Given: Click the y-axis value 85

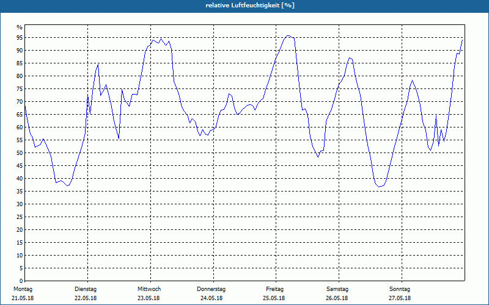Looking at the screenshot, I should coord(20,63).
